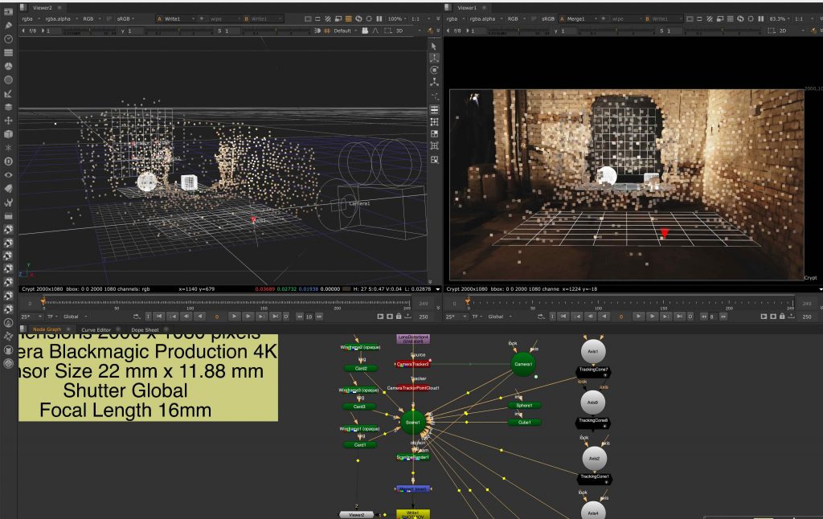Click the Axis1 node
The width and height of the screenshot is (823, 519).
pos(593,352)
